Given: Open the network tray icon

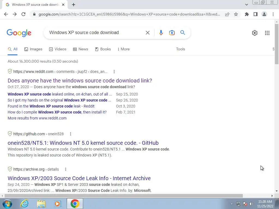Looking at the screenshot, I should click(x=238, y=204).
